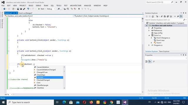This screenshot has height=105, width=188.
Task: Open the ARCHITECTURE menu
Action: tap(76, 6)
